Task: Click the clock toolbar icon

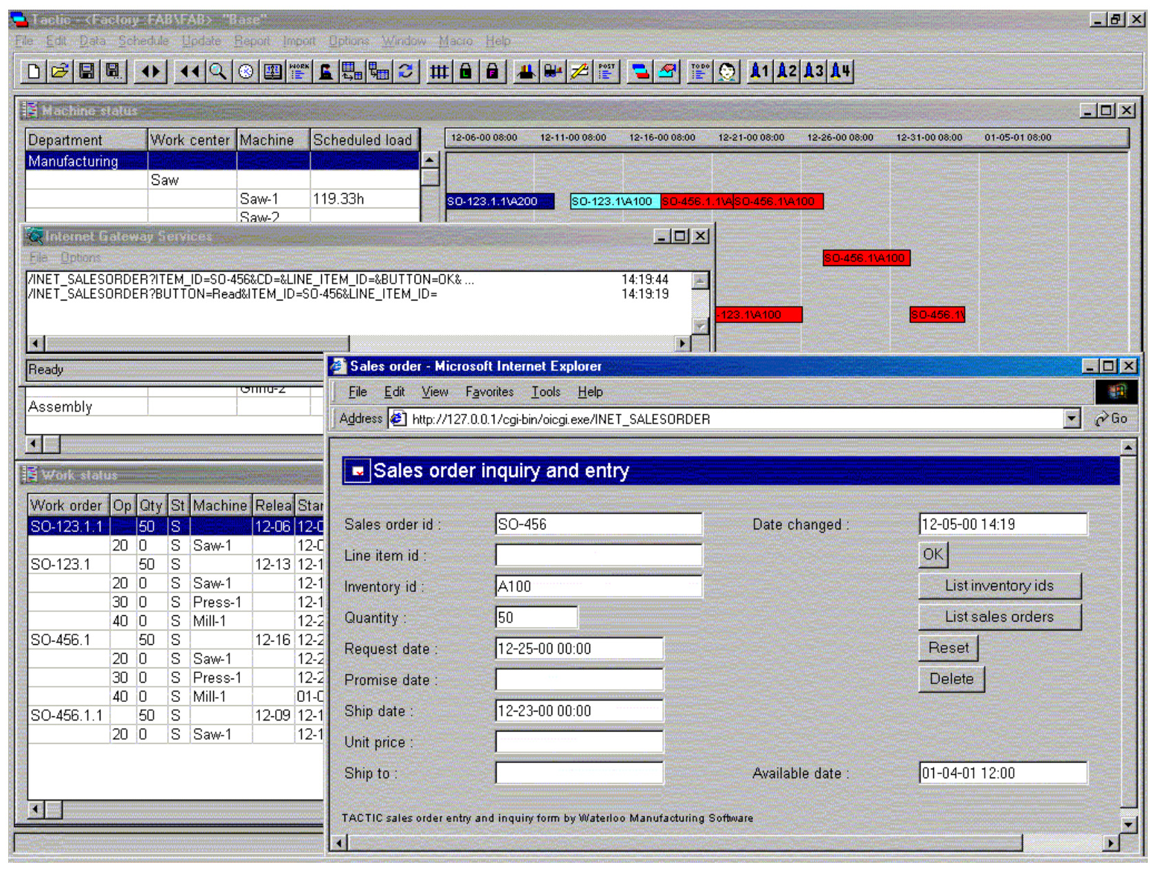Action: [x=246, y=71]
